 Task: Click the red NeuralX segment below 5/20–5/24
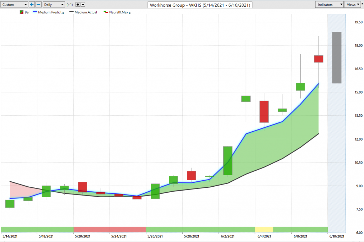point(110,230)
